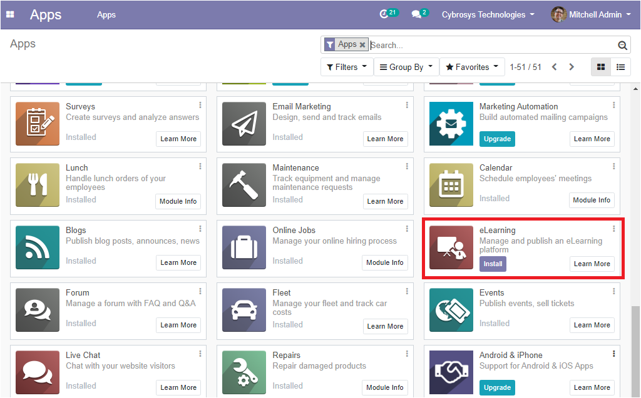Open the Filters dropdown
The image size is (641, 398).
[347, 67]
